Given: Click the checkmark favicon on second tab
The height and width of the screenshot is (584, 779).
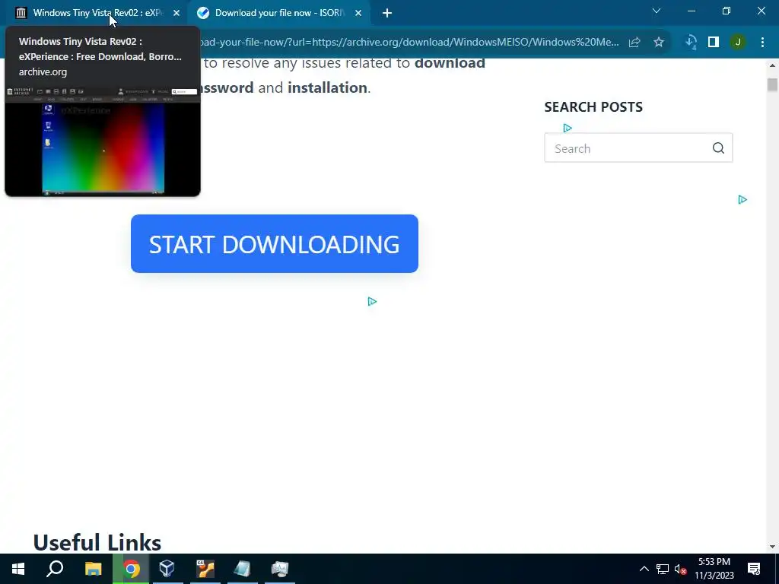Looking at the screenshot, I should [202, 13].
